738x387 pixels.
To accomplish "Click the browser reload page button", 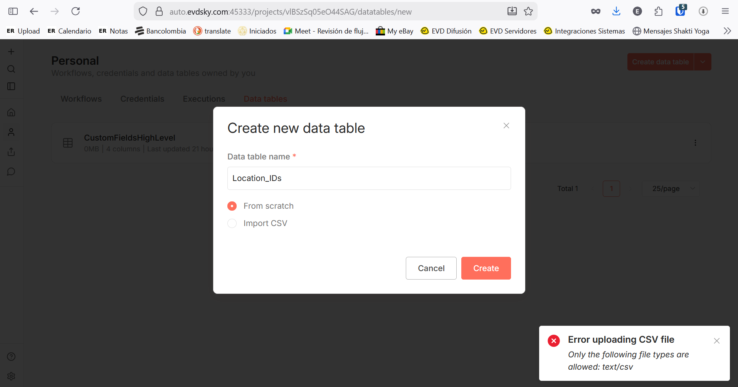I will click(x=76, y=11).
